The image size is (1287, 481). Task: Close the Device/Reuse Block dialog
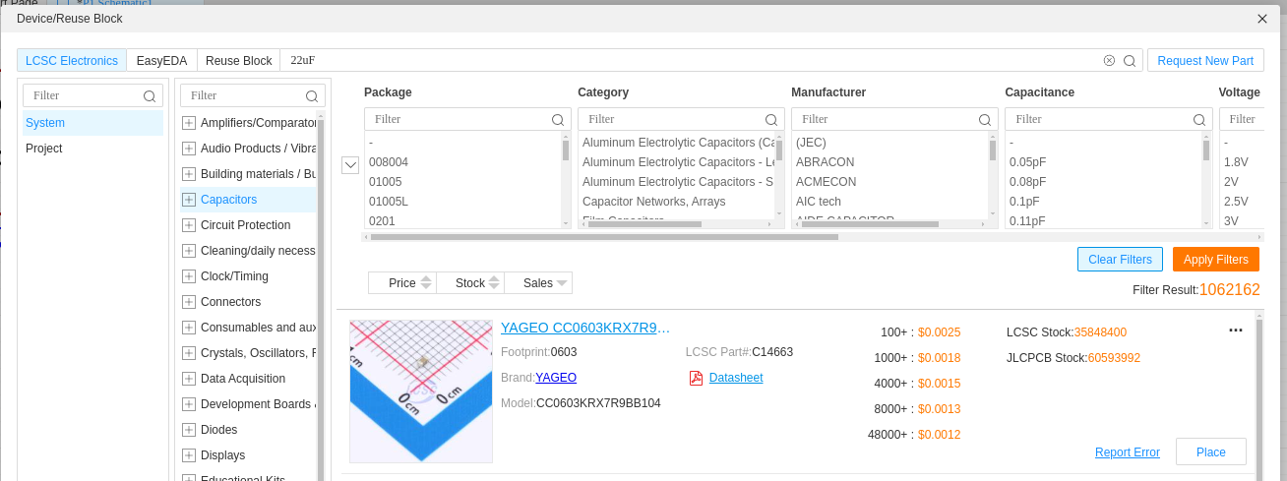1262,19
